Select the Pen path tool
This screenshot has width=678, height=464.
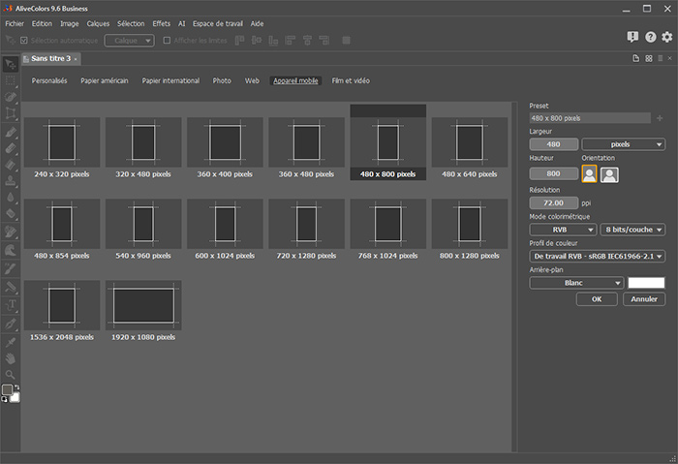pos(10,323)
